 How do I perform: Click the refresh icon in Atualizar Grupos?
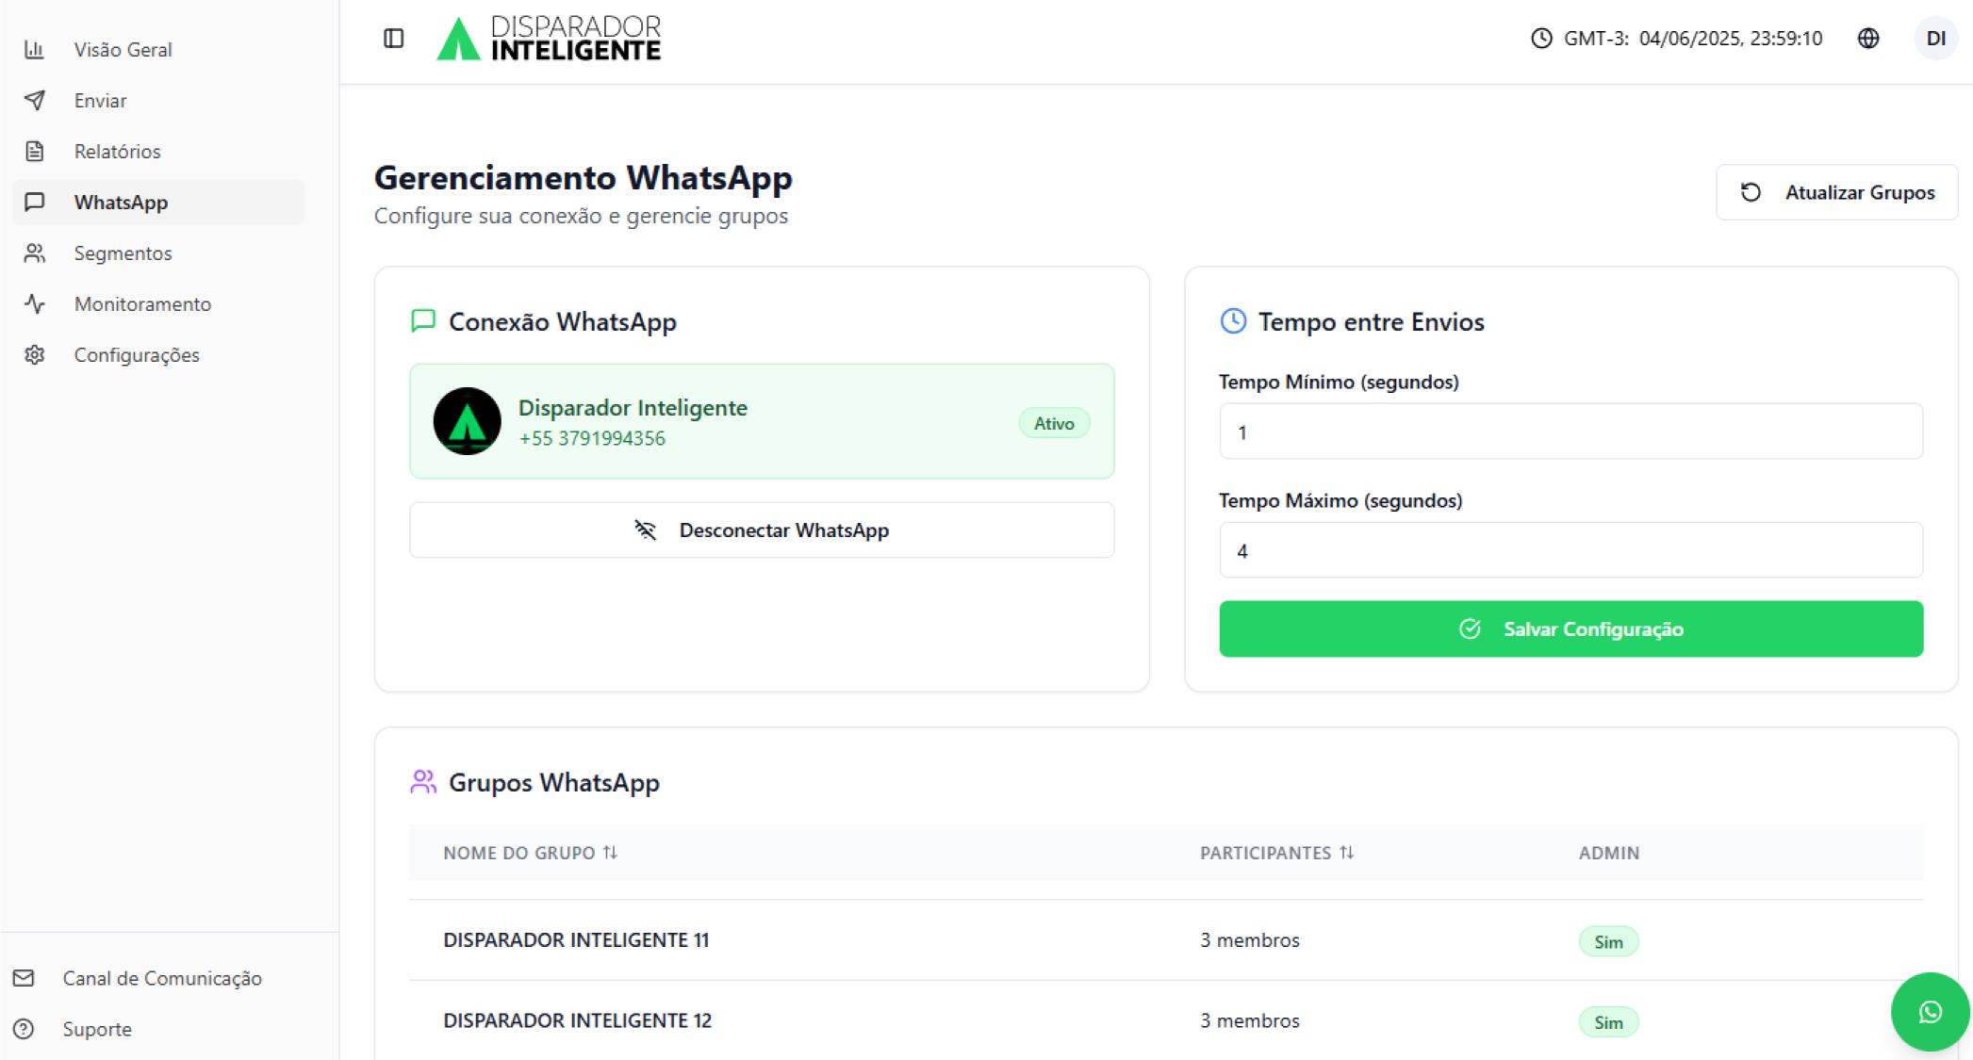[1751, 192]
